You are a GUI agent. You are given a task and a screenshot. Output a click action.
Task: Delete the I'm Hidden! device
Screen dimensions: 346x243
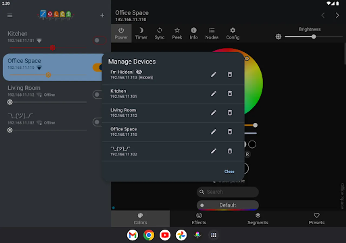click(230, 75)
